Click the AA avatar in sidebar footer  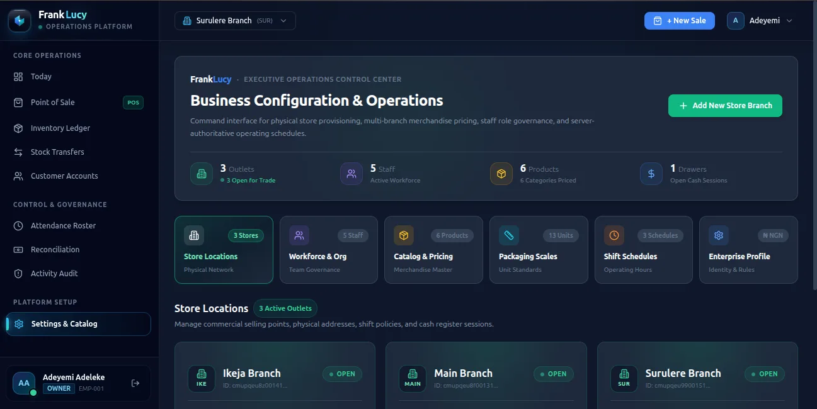pos(24,383)
